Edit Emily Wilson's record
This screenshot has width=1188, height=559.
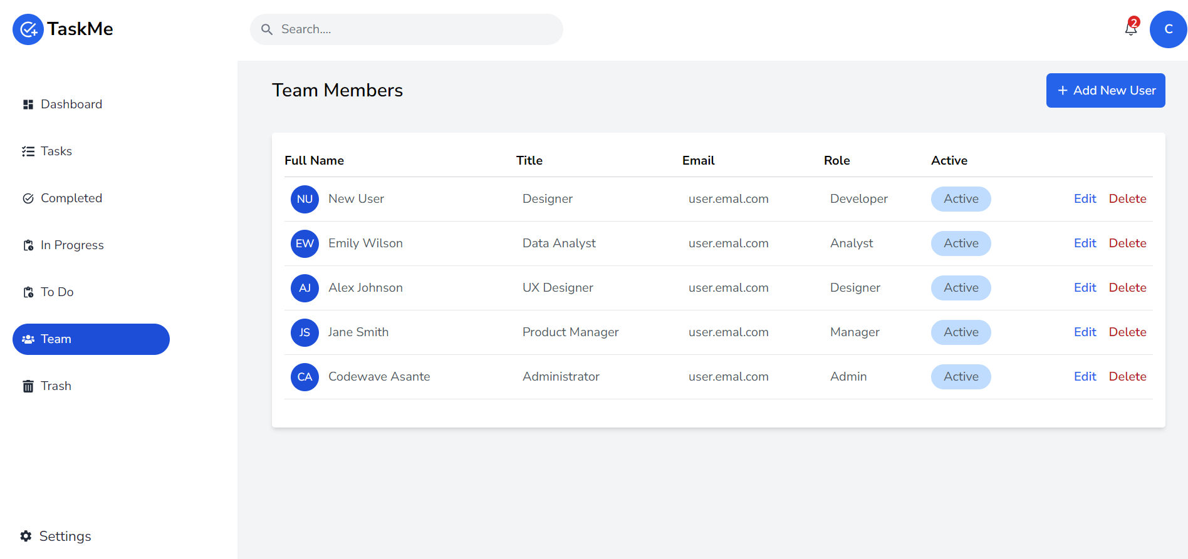tap(1085, 244)
